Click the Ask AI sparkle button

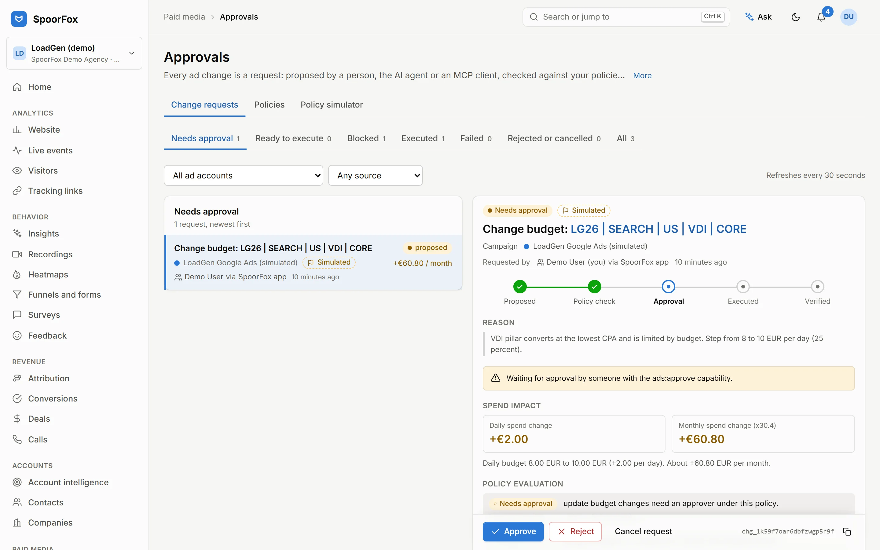coord(758,17)
